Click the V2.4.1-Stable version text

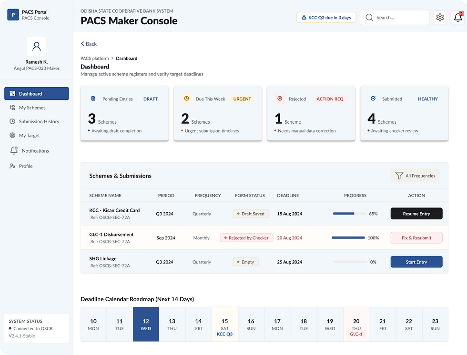pyautogui.click(x=22, y=335)
